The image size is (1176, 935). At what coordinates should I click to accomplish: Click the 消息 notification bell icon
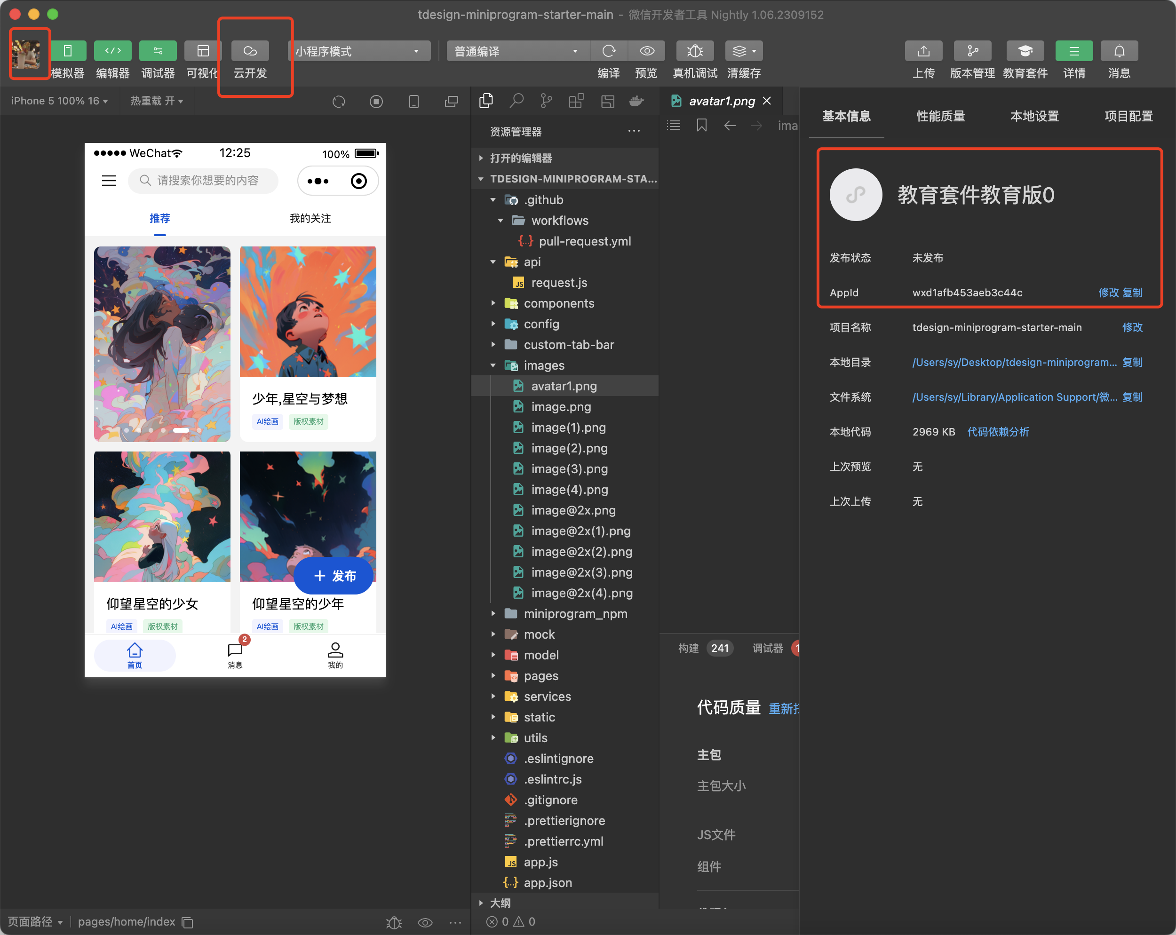coord(1119,51)
